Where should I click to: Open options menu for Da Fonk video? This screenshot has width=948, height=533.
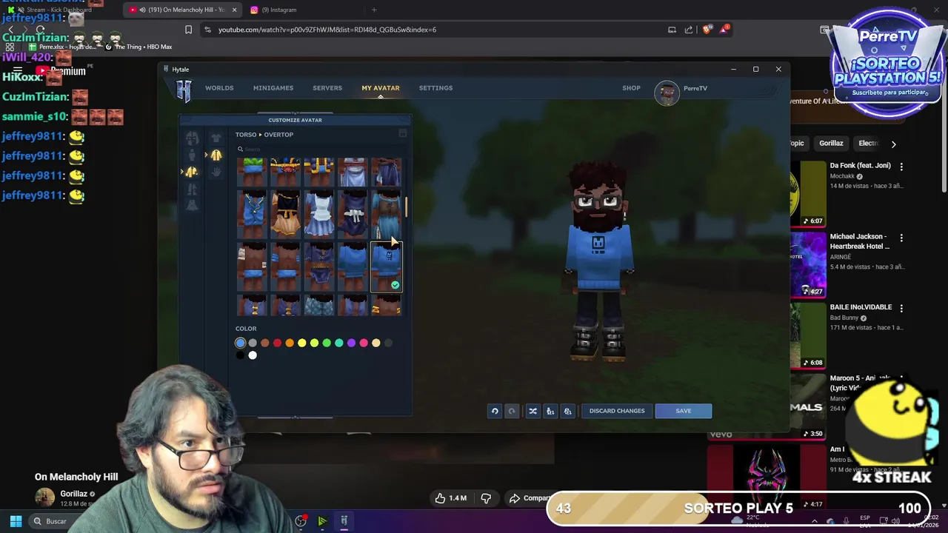pos(901,166)
